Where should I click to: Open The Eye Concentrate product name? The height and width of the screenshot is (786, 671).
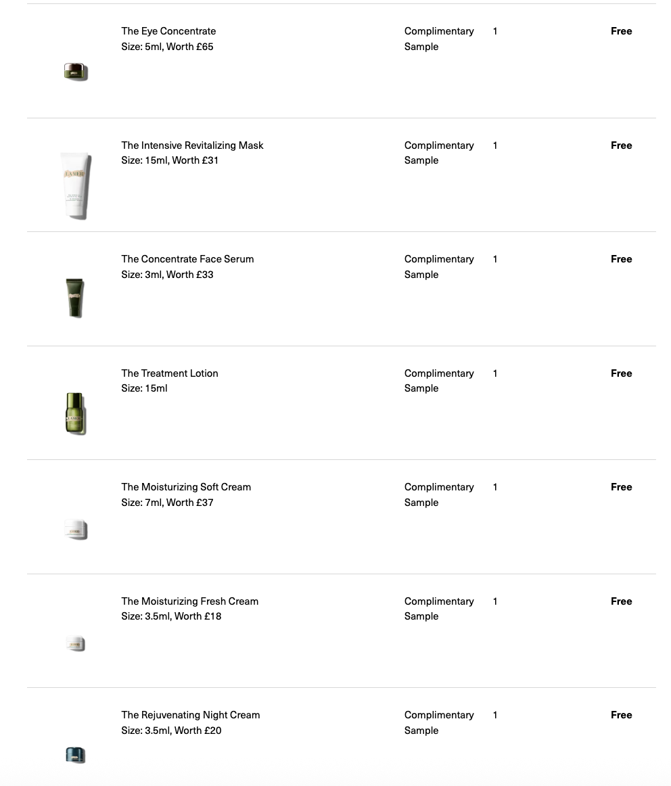click(168, 31)
